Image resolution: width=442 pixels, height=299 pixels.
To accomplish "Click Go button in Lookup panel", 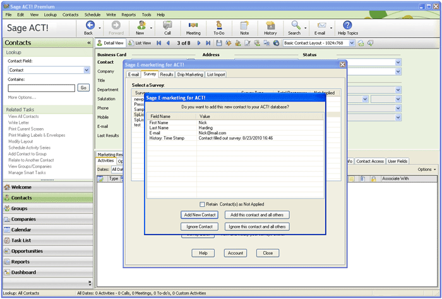I will pos(83,88).
